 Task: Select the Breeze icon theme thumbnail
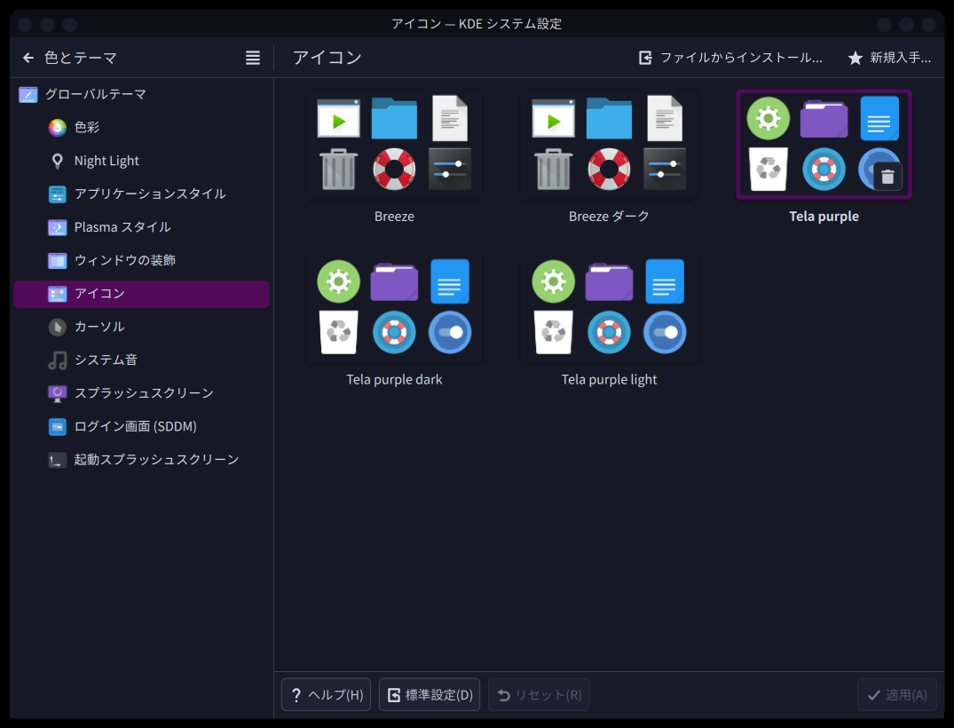[394, 144]
